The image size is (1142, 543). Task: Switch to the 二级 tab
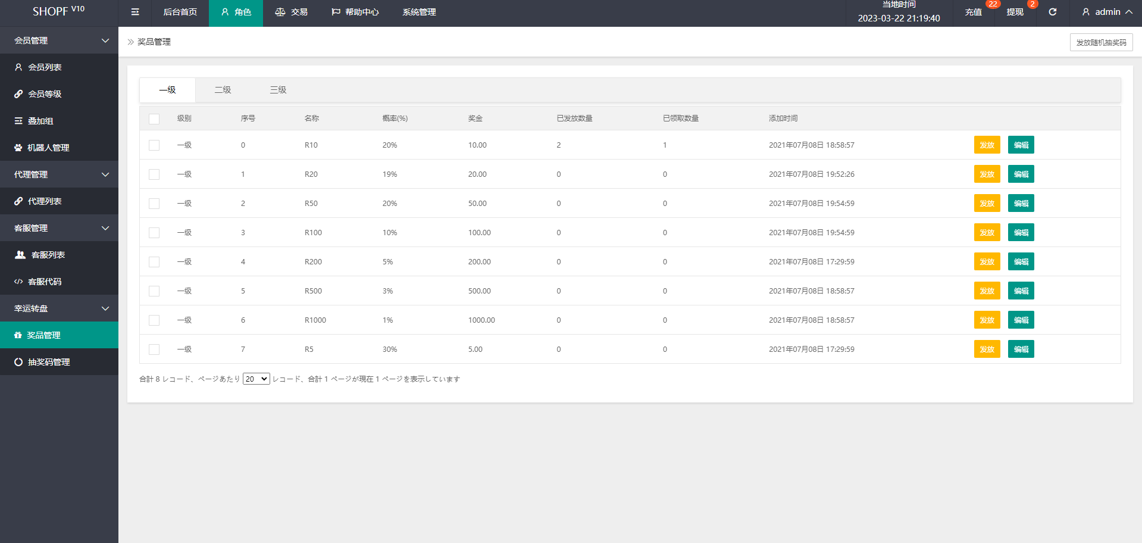(x=223, y=90)
